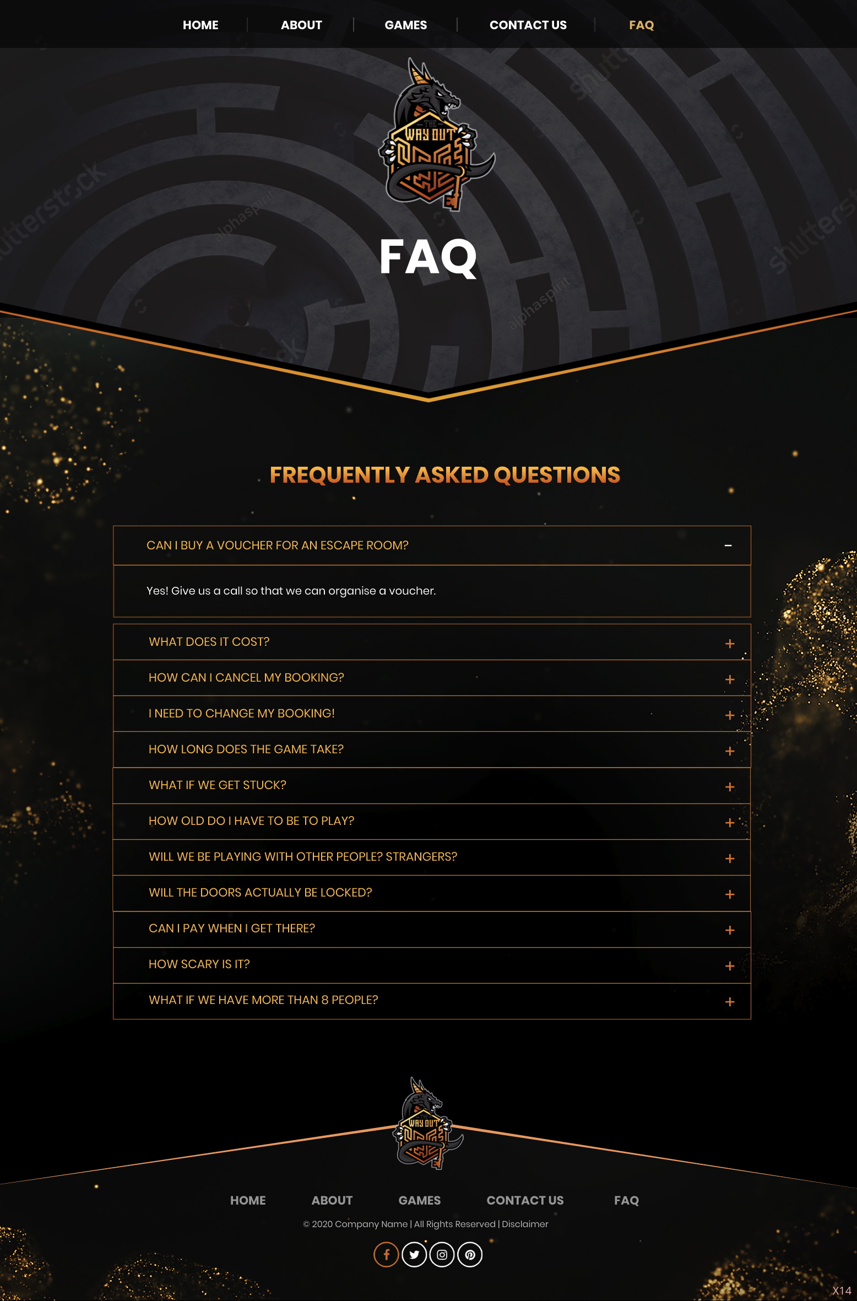
Task: Click the footer Home link
Action: click(248, 1200)
